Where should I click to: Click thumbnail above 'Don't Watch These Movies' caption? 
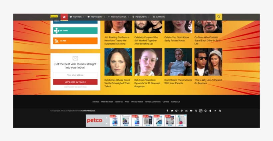pyautogui.click(x=178, y=62)
